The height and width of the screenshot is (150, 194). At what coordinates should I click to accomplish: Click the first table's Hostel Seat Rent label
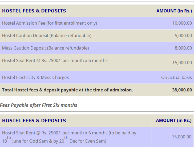pyautogui.click(x=55, y=60)
